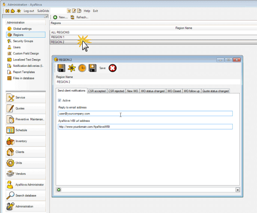Click the binoculars search icon in main toolbar
Viewport: 257px width, 213px height.
click(7, 11)
